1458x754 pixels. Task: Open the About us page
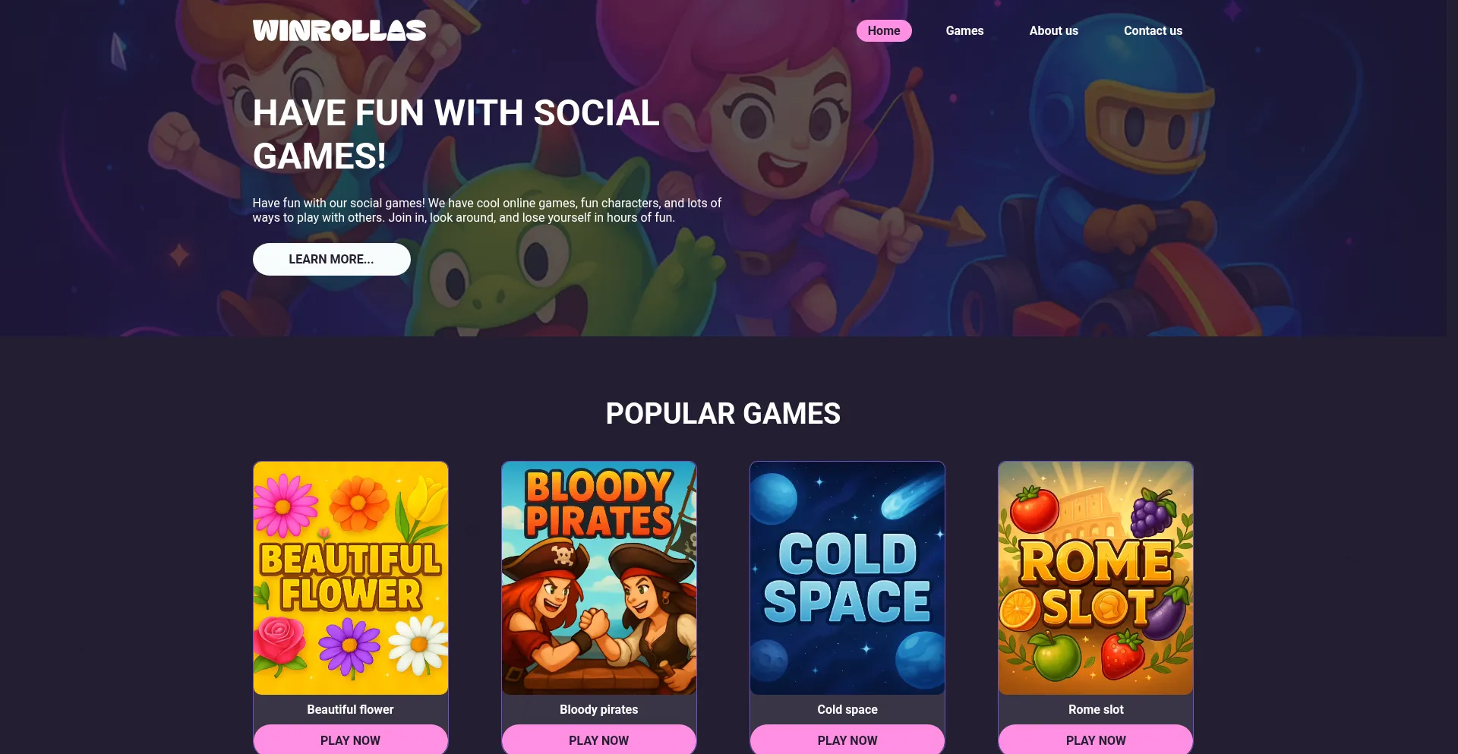[x=1053, y=30]
